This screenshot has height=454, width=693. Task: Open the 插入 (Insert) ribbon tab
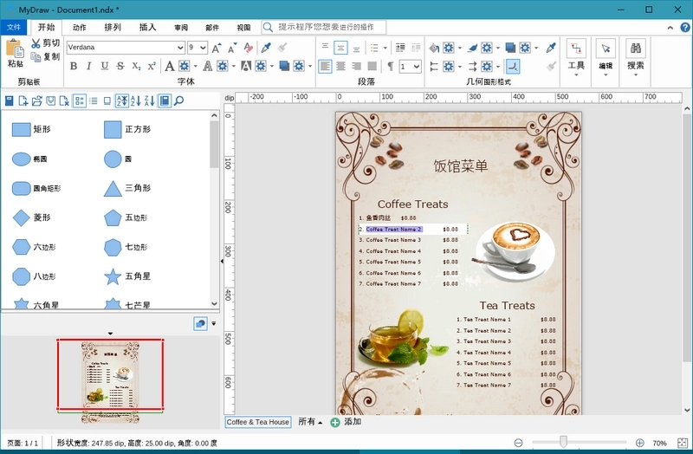(147, 27)
